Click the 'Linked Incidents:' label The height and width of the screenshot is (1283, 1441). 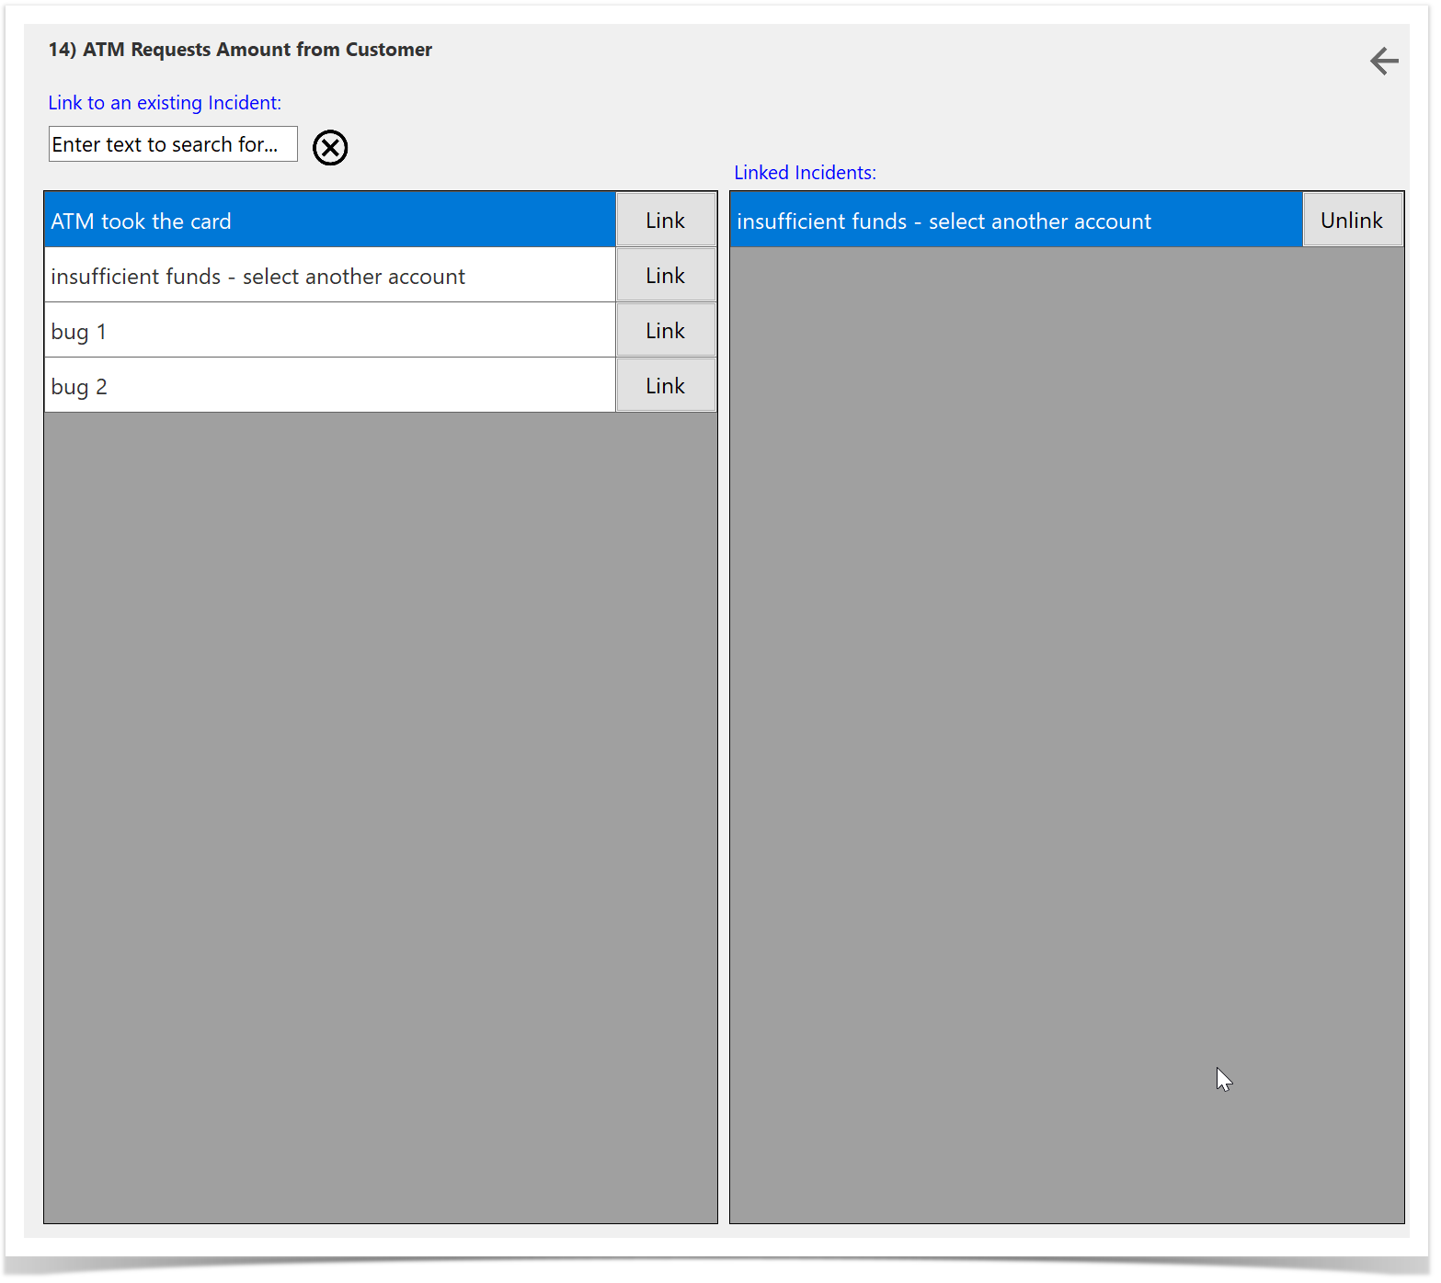[x=805, y=173]
